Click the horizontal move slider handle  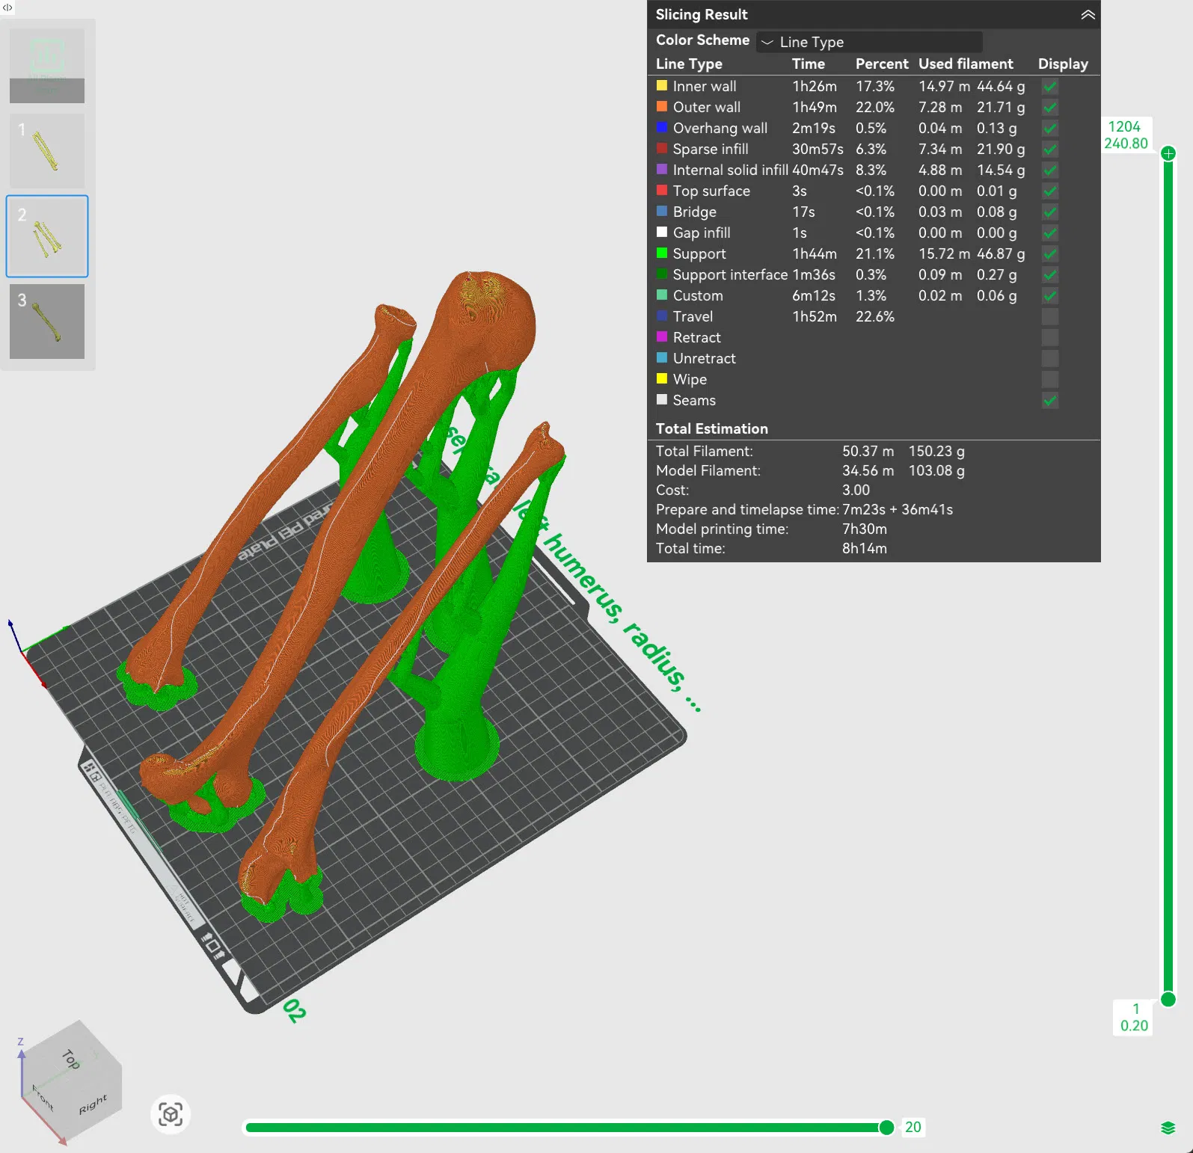pyautogui.click(x=886, y=1128)
